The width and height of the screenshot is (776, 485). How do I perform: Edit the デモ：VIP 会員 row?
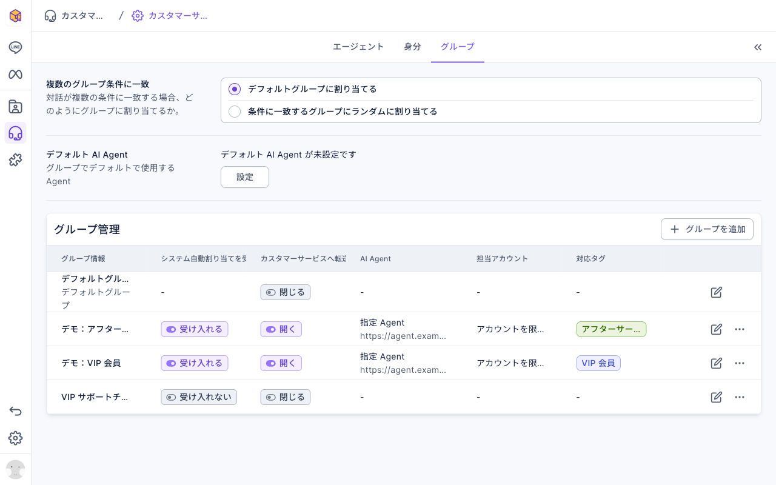click(717, 363)
